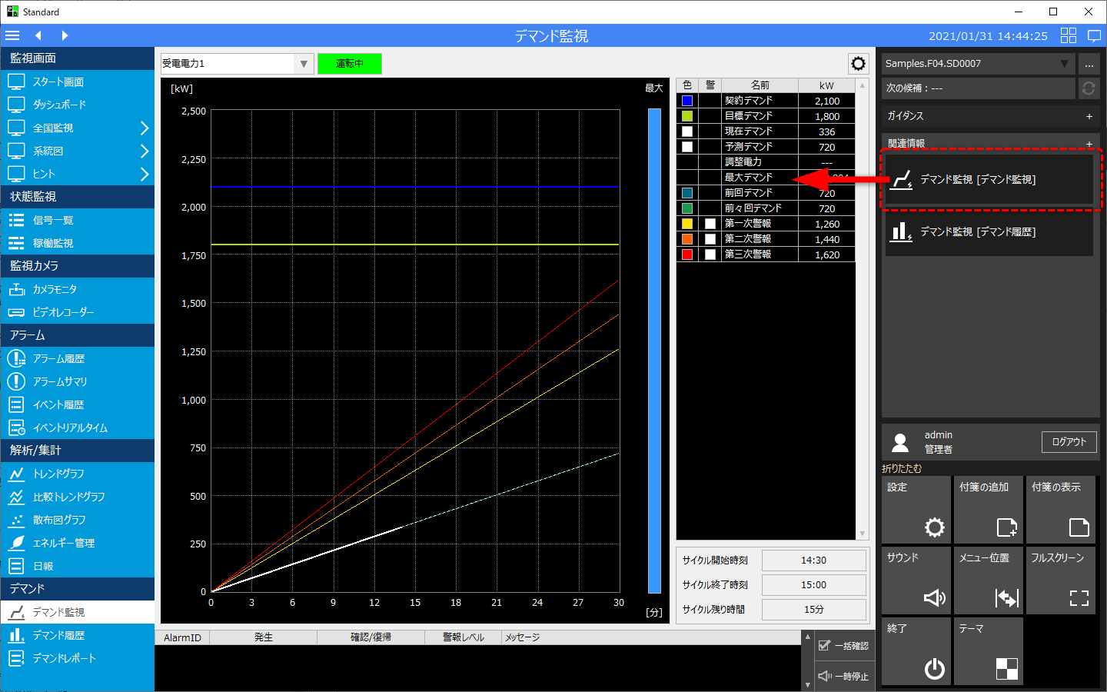Open デマンド履歴 in sidebar
Image resolution: width=1107 pixels, height=692 pixels.
(58, 635)
